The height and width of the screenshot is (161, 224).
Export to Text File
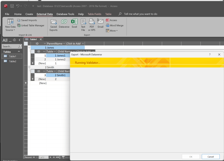click(x=83, y=25)
